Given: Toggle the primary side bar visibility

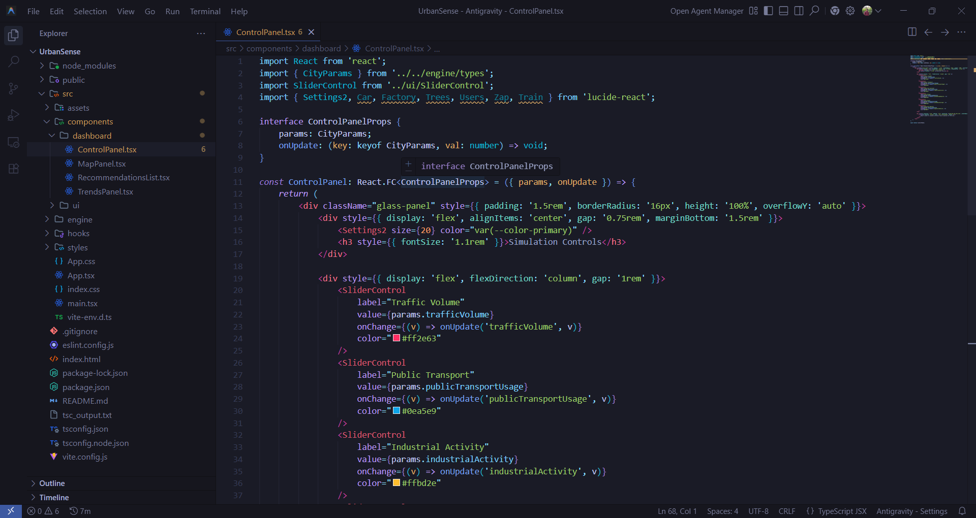Looking at the screenshot, I should pyautogui.click(x=769, y=11).
